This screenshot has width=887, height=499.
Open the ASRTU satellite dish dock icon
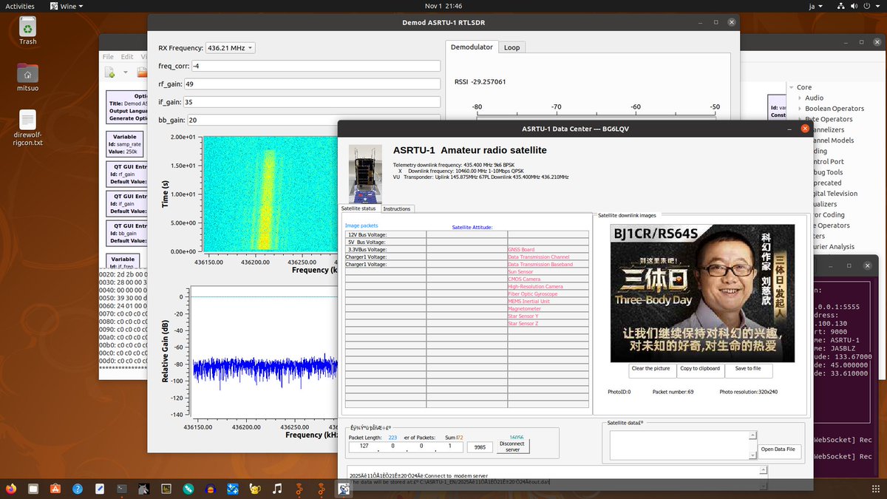(x=344, y=489)
